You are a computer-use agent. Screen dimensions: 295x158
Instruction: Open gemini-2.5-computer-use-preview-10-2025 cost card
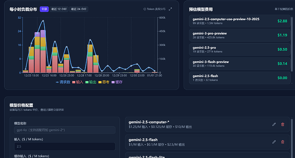(240, 21)
